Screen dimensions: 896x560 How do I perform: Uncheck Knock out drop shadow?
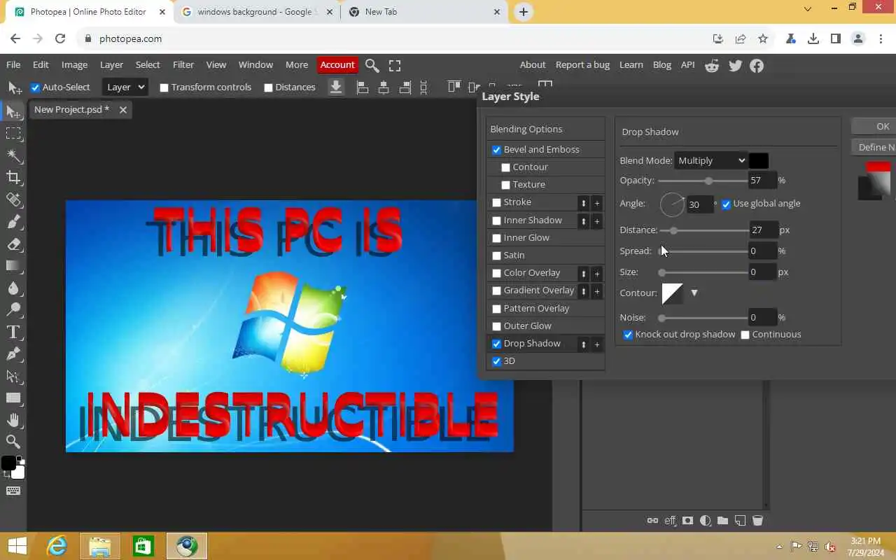point(628,335)
